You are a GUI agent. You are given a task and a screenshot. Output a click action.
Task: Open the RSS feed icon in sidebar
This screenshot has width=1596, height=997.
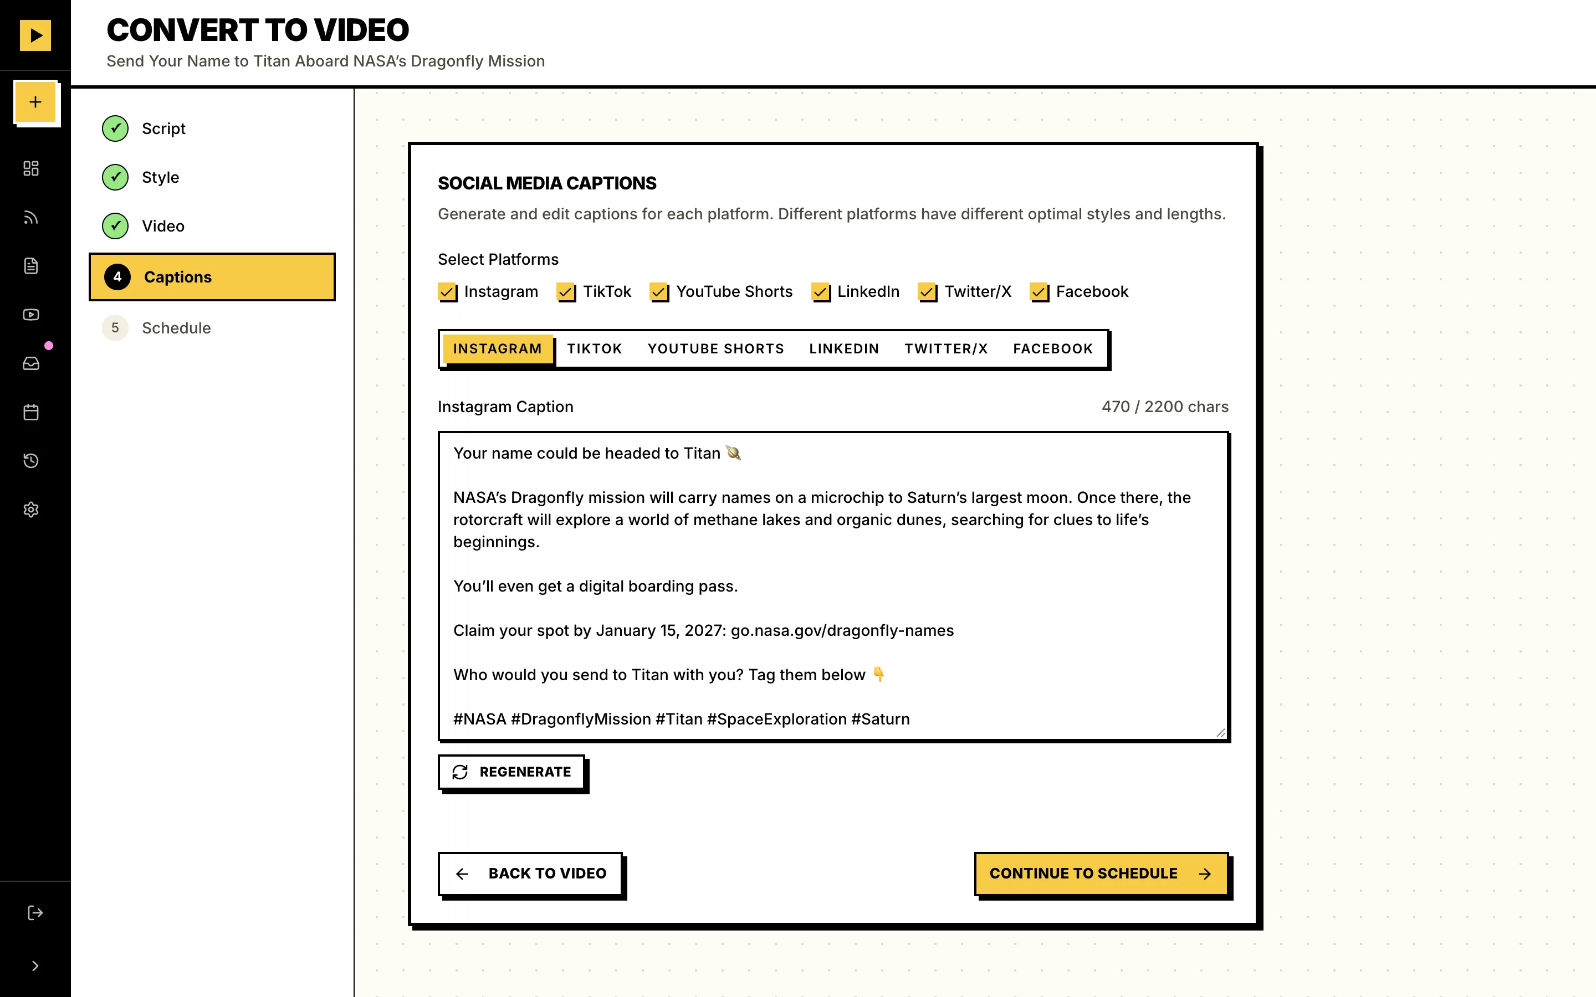(x=31, y=217)
